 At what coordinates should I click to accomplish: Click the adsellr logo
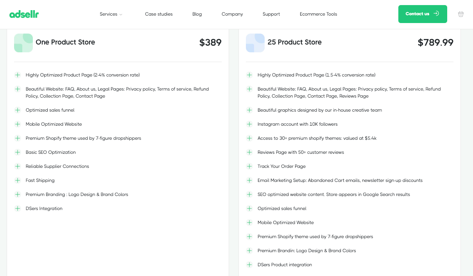pyautogui.click(x=24, y=14)
